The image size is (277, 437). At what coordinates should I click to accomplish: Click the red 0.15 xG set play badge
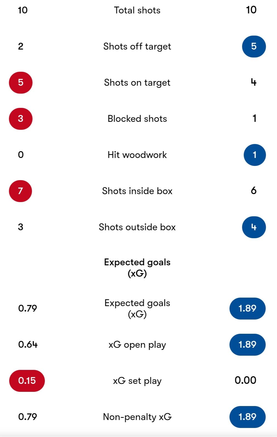point(27,381)
